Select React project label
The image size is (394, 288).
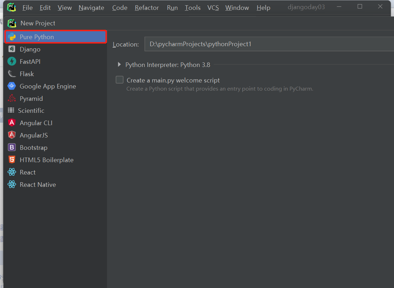click(28, 172)
